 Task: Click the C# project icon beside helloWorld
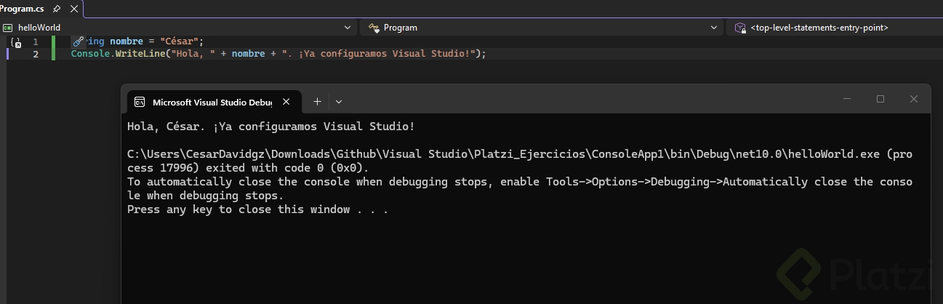tap(8, 28)
